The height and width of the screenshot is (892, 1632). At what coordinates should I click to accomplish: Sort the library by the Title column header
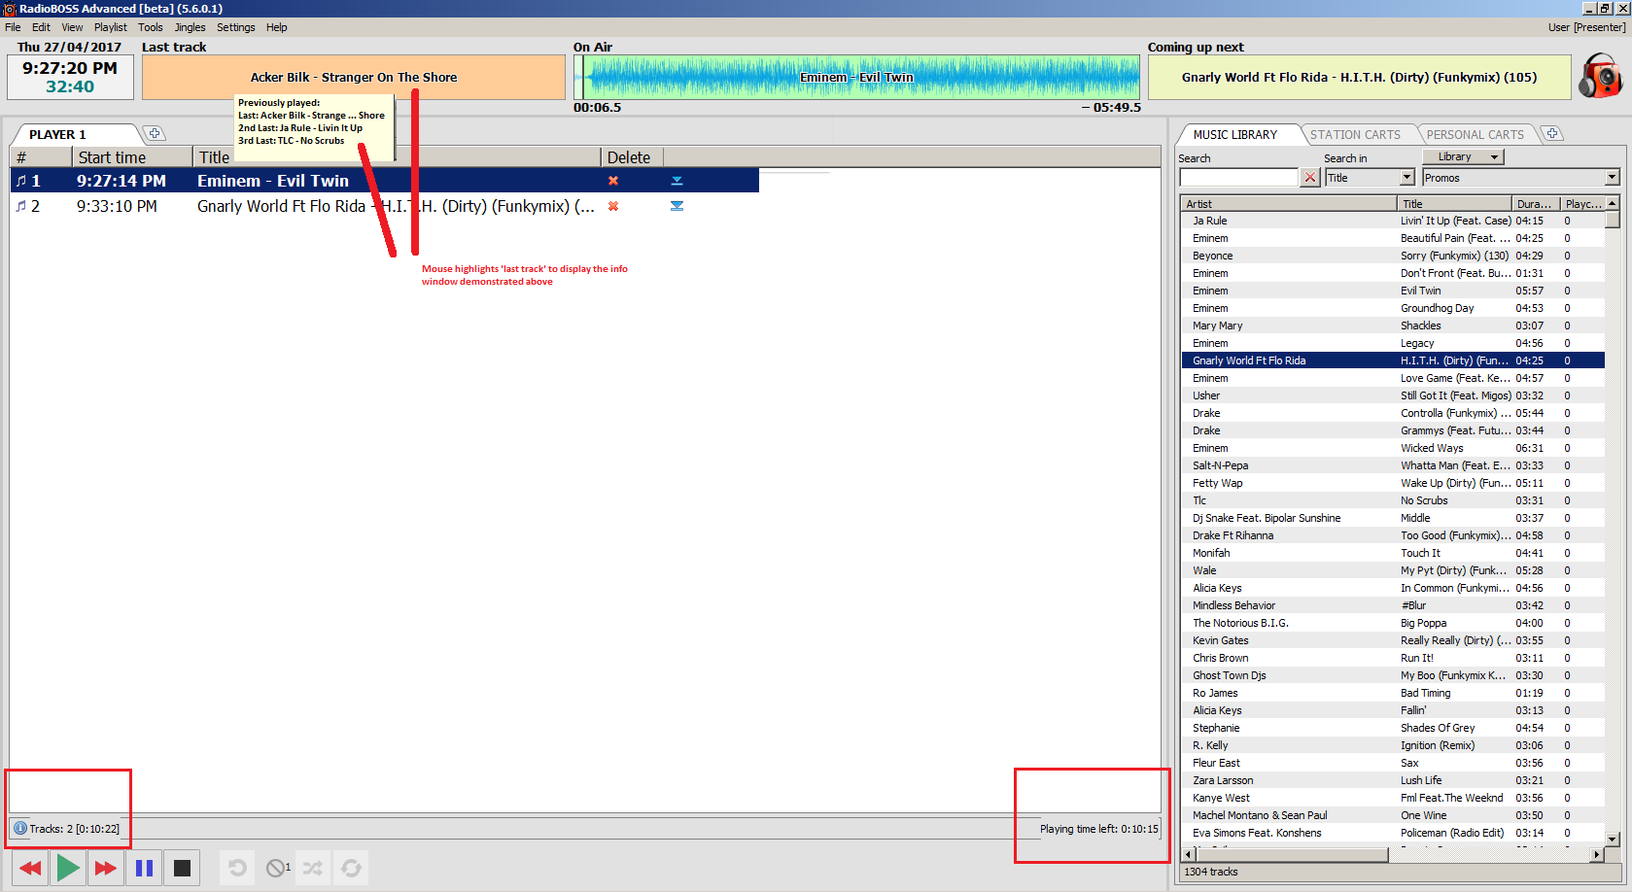coord(1454,203)
